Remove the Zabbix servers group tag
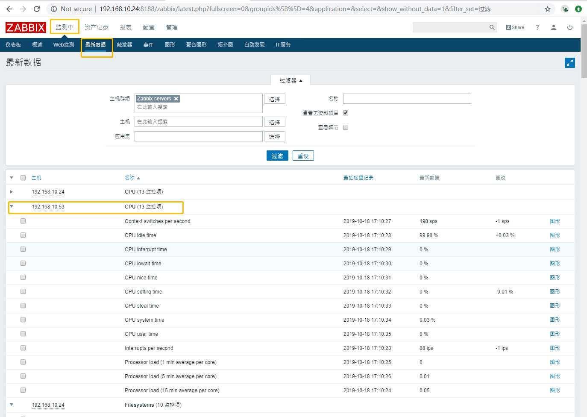The image size is (587, 417). [176, 99]
